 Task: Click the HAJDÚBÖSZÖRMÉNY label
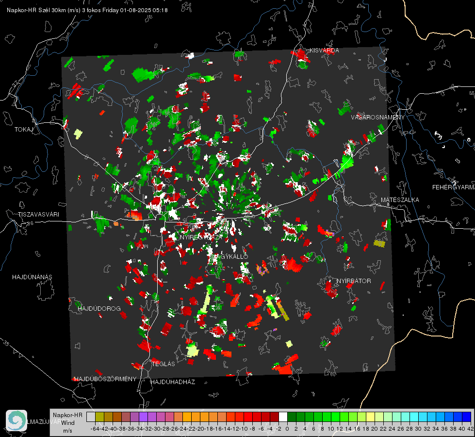(x=105, y=379)
